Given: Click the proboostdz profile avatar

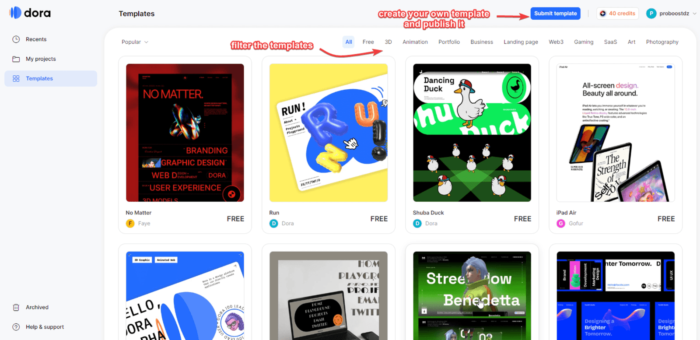Looking at the screenshot, I should 651,14.
